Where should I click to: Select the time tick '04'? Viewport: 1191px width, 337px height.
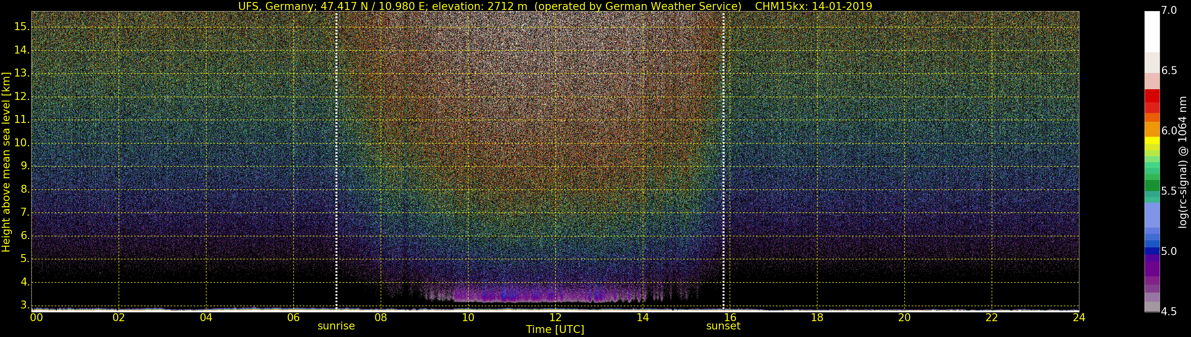pos(206,318)
